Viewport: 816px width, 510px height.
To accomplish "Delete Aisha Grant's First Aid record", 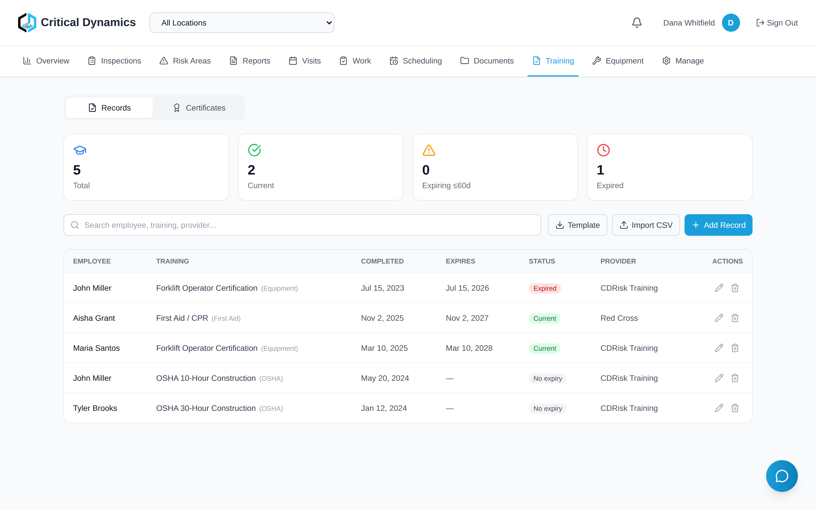I will (x=735, y=318).
